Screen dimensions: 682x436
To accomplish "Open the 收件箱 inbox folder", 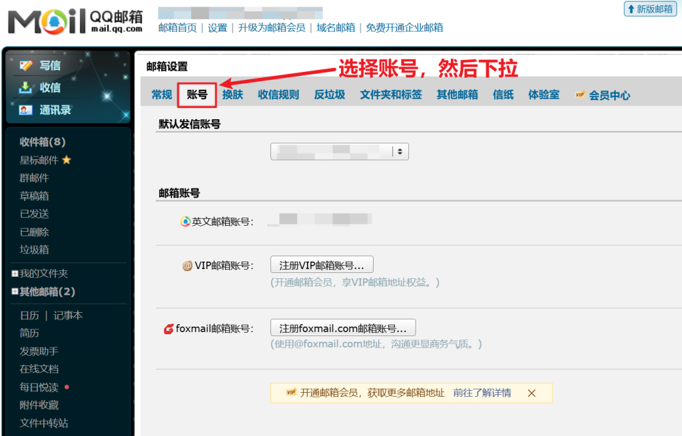I will click(43, 142).
